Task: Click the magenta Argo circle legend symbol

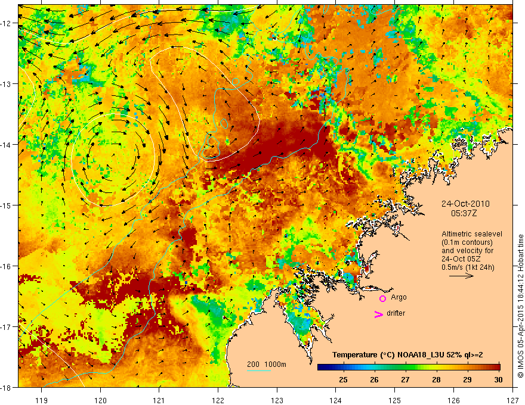Action: (x=382, y=298)
